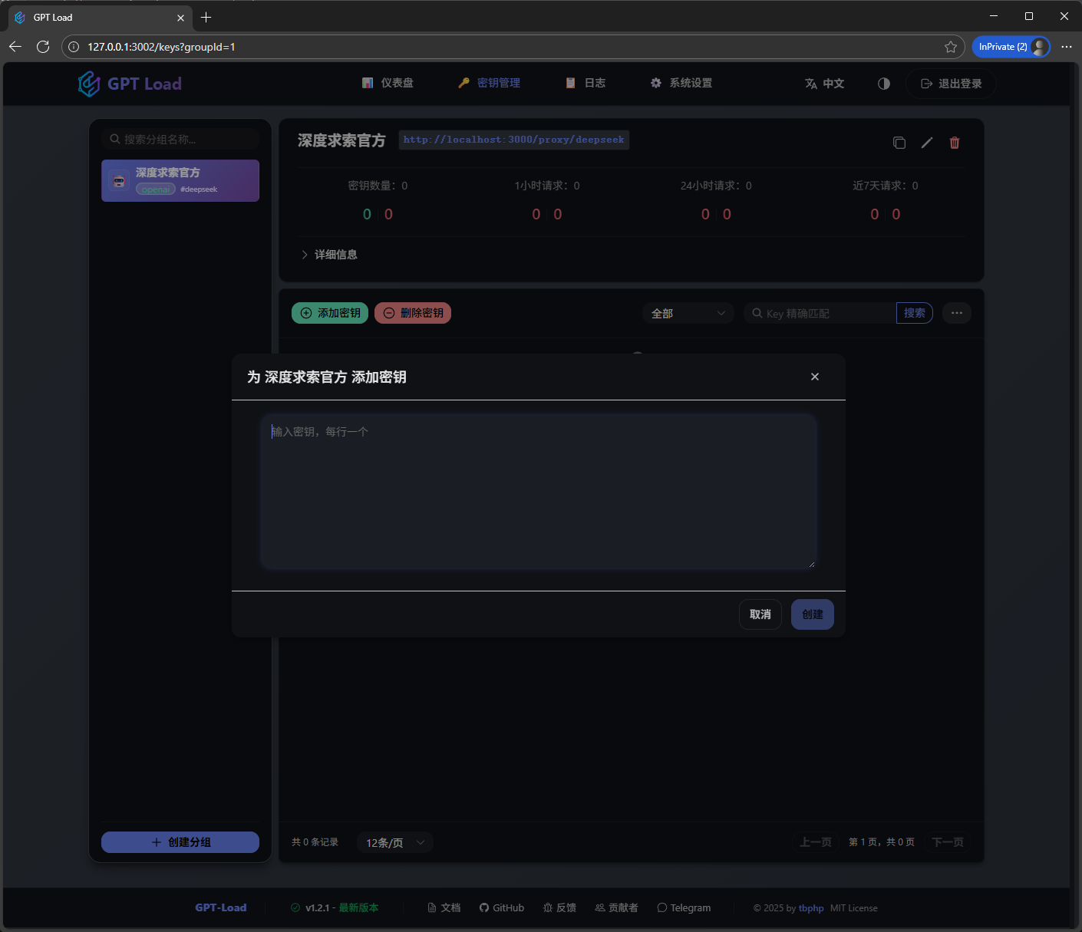Click the 创建 button in dialog
The height and width of the screenshot is (932, 1082).
coord(812,614)
